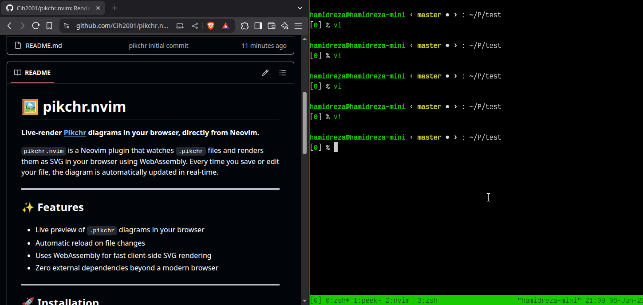The image size is (643, 305).
Task: Reload the GitHub page
Action: point(36,26)
